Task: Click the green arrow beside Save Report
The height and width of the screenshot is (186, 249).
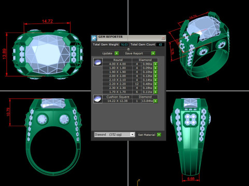Action: coord(153,53)
